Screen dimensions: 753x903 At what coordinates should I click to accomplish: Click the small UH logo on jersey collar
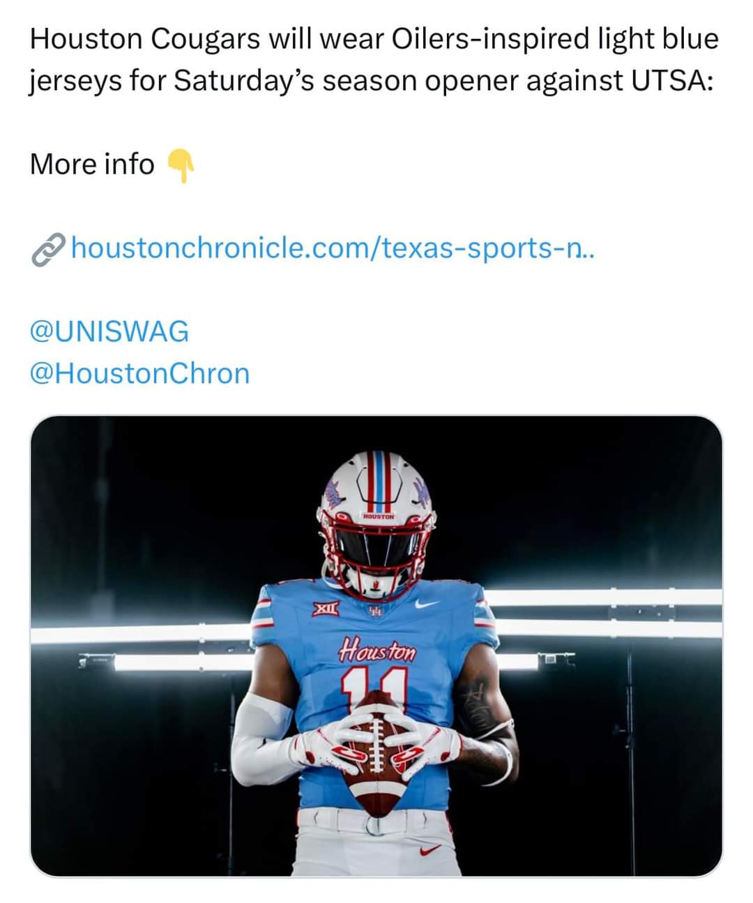(376, 612)
